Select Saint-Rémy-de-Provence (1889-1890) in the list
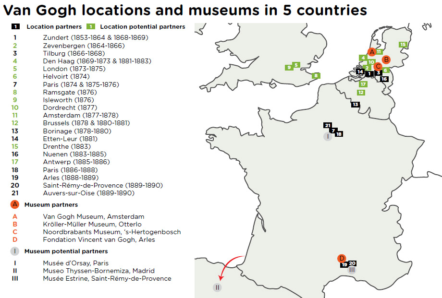442x298 pixels. click(102, 185)
